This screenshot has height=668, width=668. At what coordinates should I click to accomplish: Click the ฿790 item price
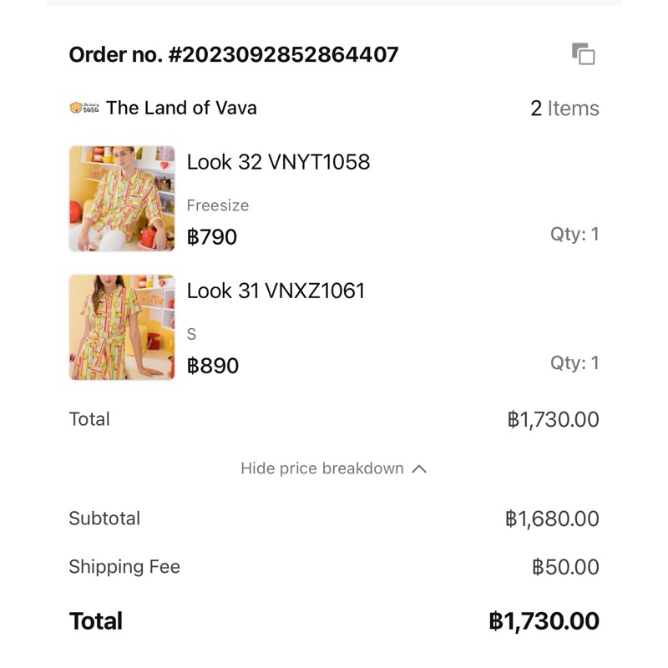point(212,237)
